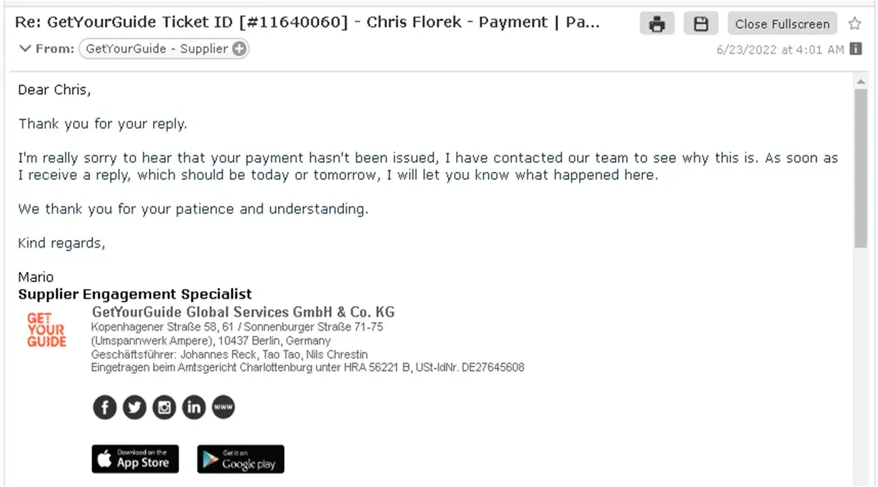Click the email subject line
The height and width of the screenshot is (487, 878).
tap(307, 23)
